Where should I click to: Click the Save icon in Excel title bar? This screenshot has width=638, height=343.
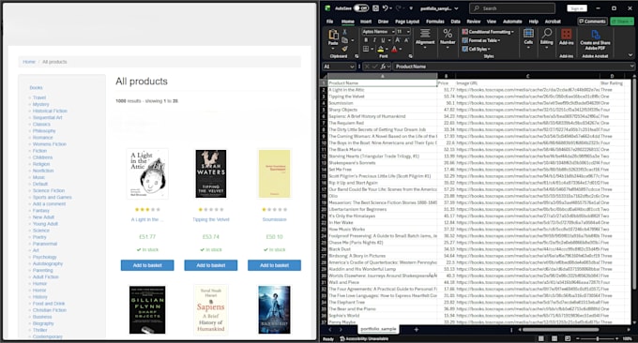[x=375, y=8]
